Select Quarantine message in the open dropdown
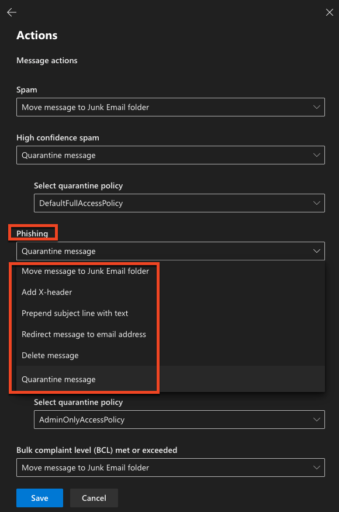 [57, 379]
